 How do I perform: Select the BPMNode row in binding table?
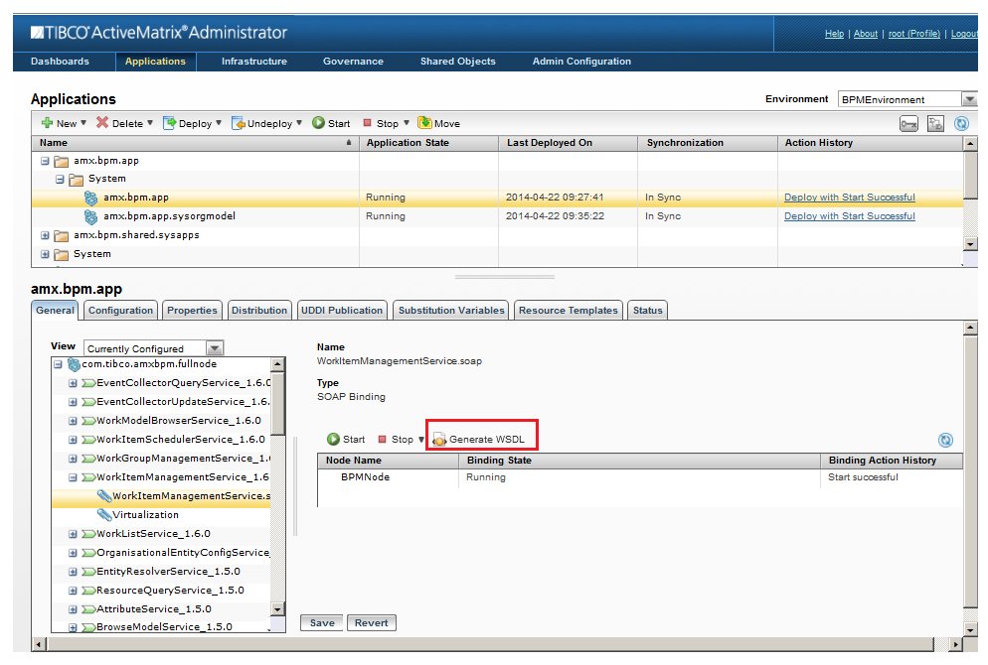coord(639,477)
